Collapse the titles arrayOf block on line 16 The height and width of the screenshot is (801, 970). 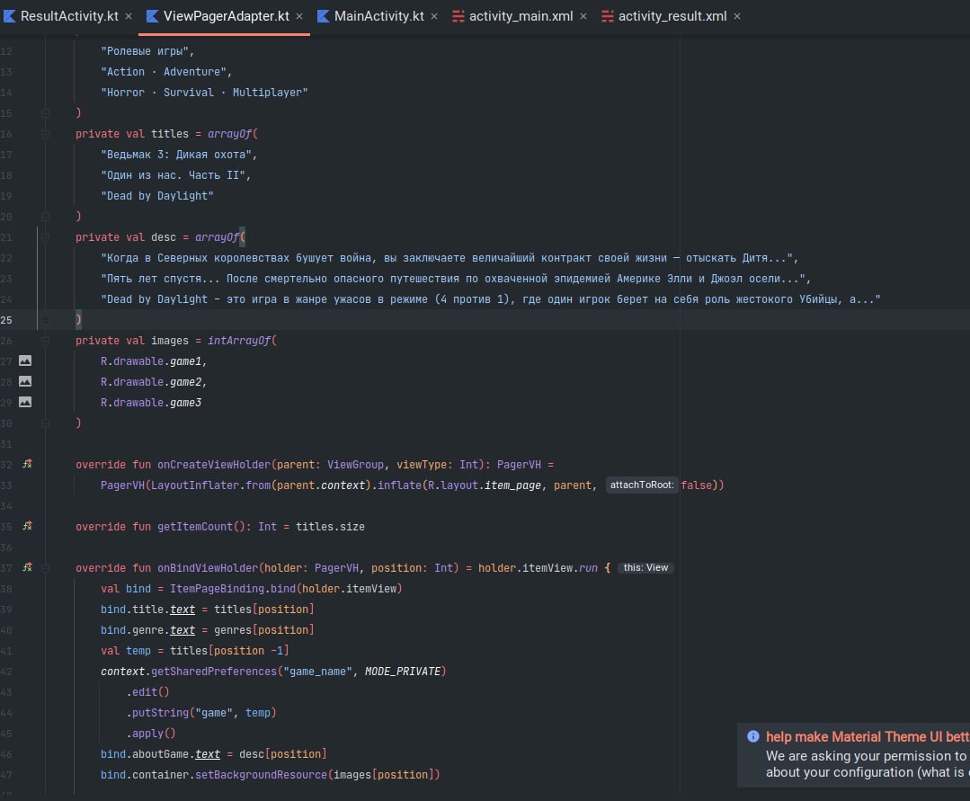pos(45,134)
